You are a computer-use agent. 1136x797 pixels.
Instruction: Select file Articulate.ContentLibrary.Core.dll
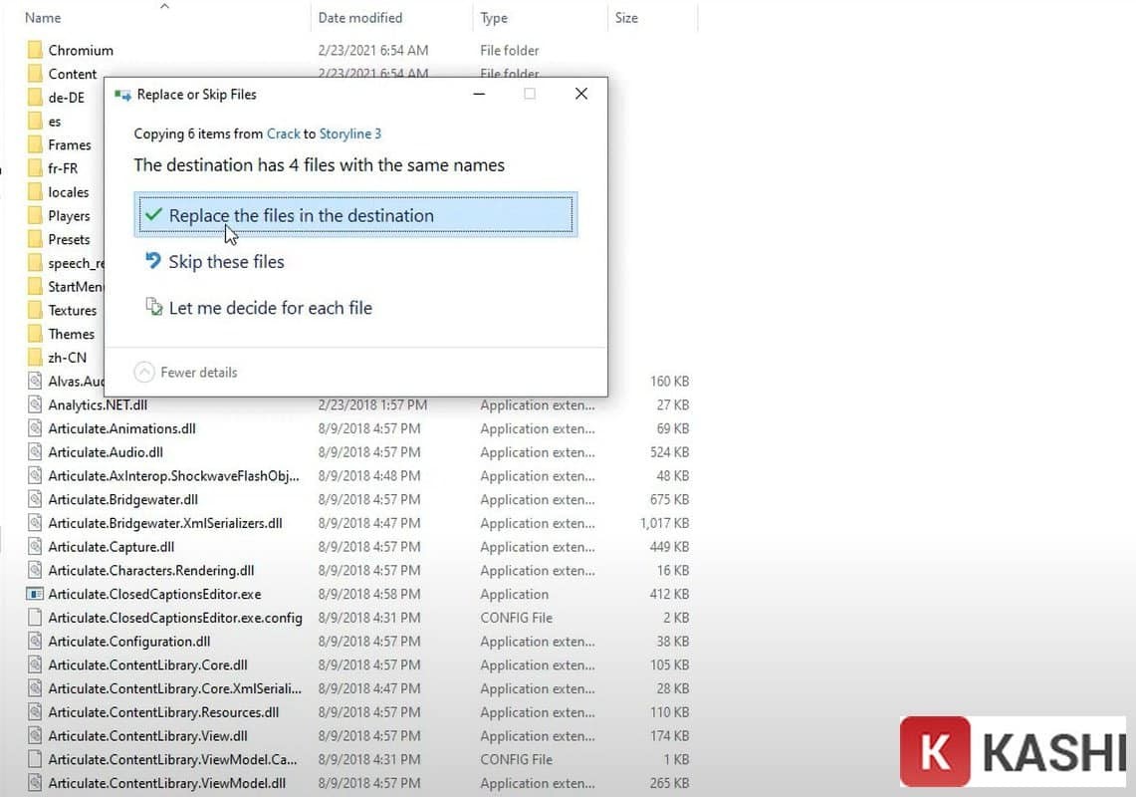pyautogui.click(x=147, y=665)
